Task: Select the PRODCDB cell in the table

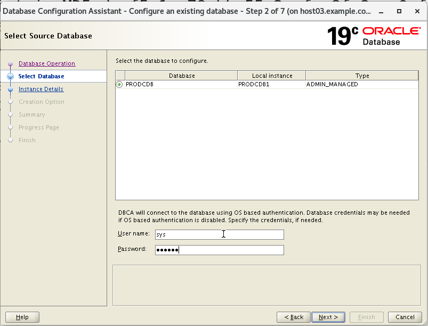Action: coord(181,84)
